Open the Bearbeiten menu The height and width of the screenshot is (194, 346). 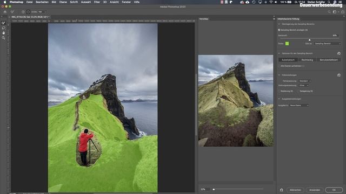click(42, 2)
